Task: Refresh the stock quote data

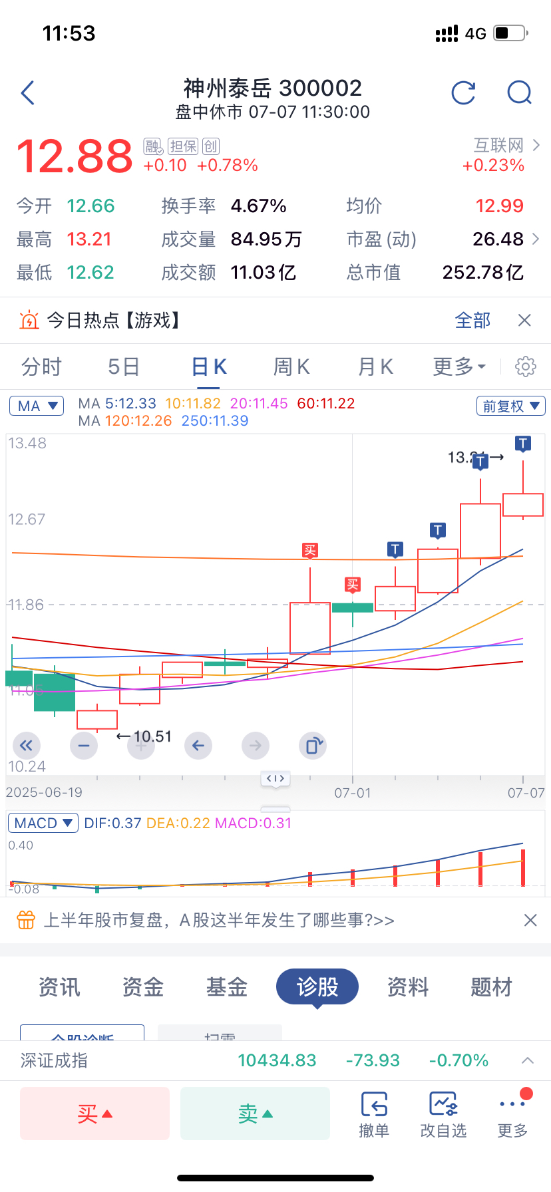Action: [x=463, y=93]
